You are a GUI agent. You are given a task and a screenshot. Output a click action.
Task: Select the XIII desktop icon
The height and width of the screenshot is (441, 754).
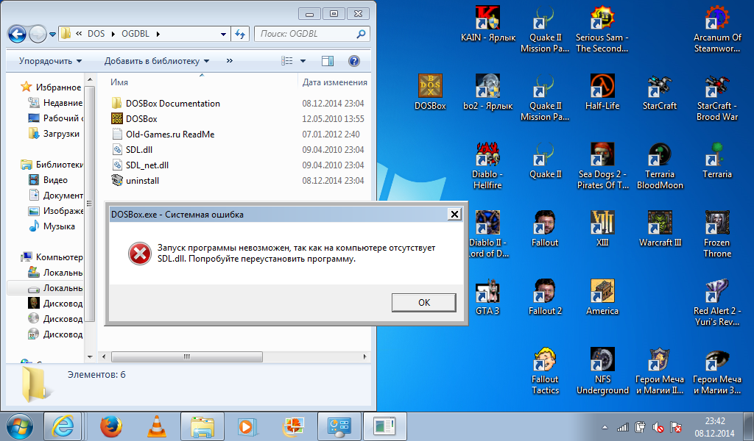(602, 229)
